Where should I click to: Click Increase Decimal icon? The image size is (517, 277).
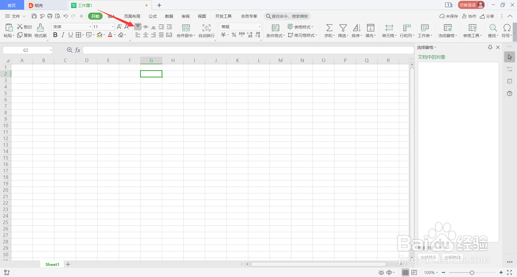pos(250,35)
